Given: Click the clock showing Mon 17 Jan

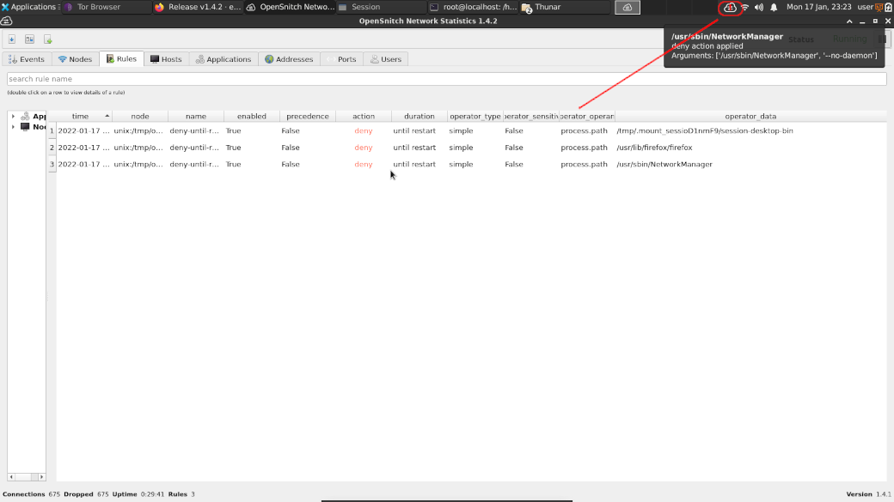Looking at the screenshot, I should pyautogui.click(x=818, y=7).
